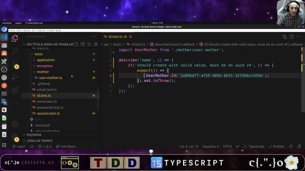Click the tests breadcrumb segment

tap(117, 44)
